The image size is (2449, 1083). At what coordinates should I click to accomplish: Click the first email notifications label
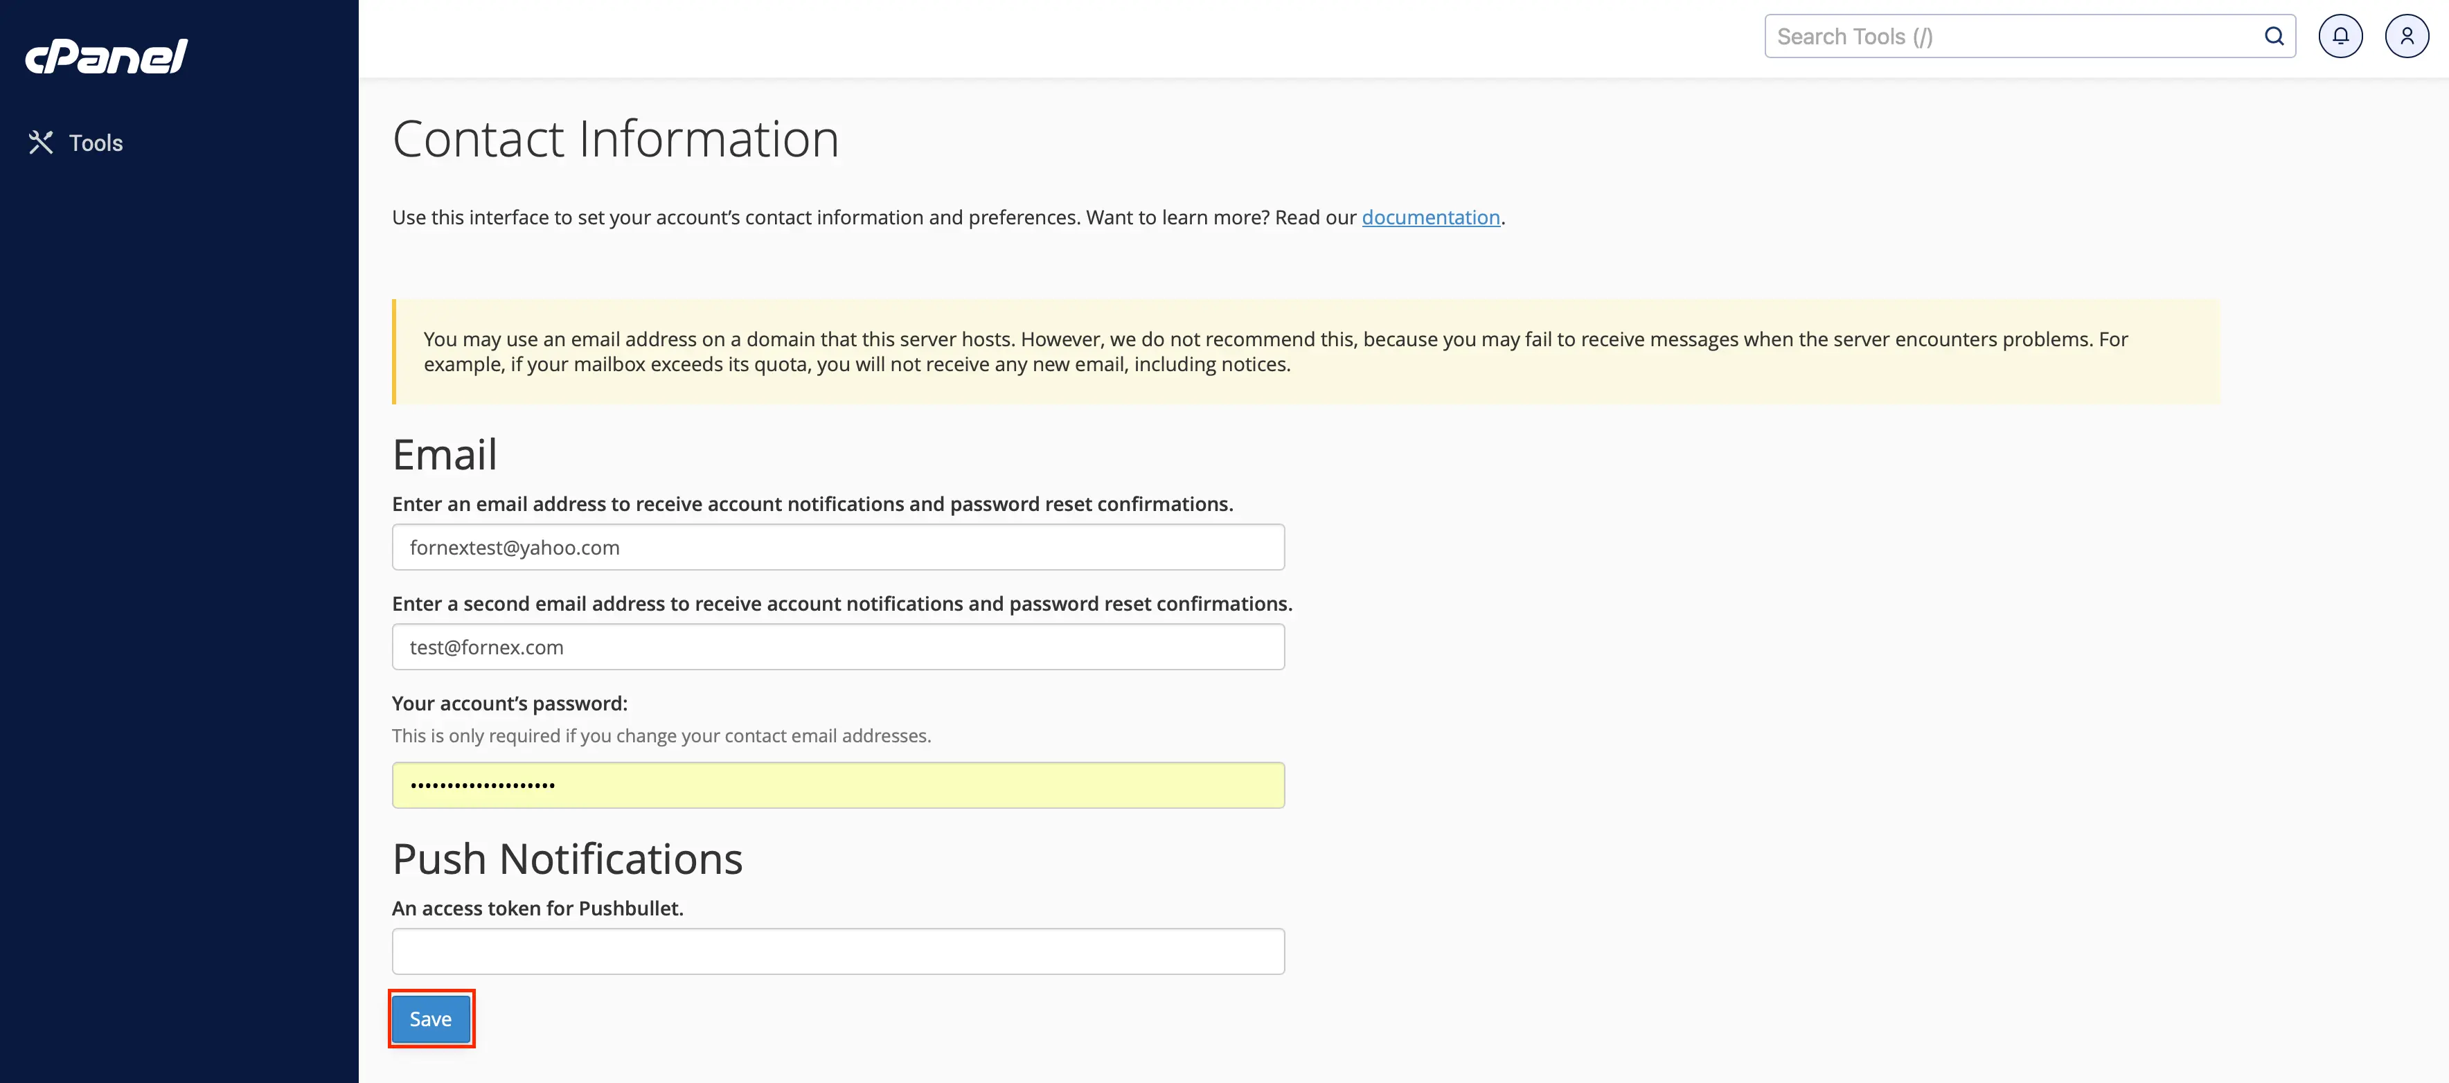[812, 504]
